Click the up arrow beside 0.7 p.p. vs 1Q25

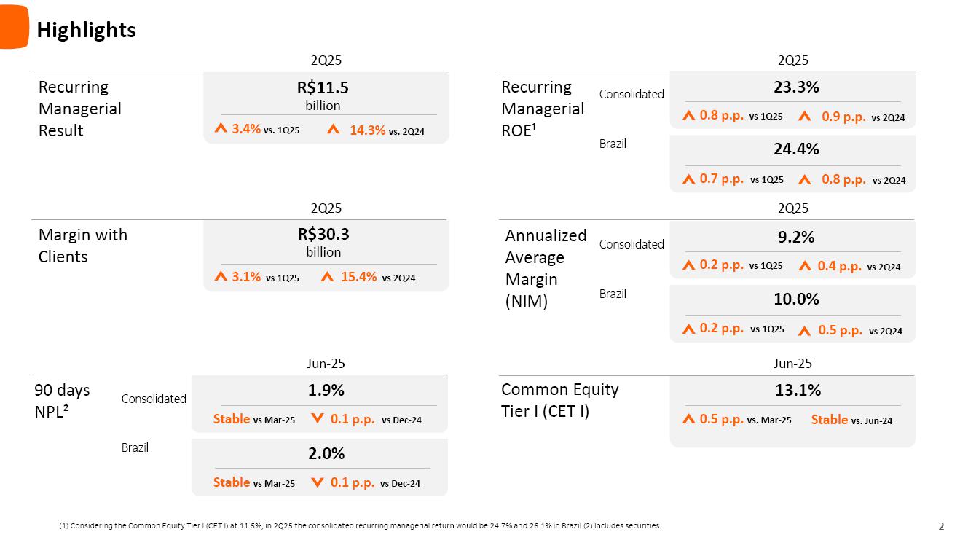coord(688,179)
